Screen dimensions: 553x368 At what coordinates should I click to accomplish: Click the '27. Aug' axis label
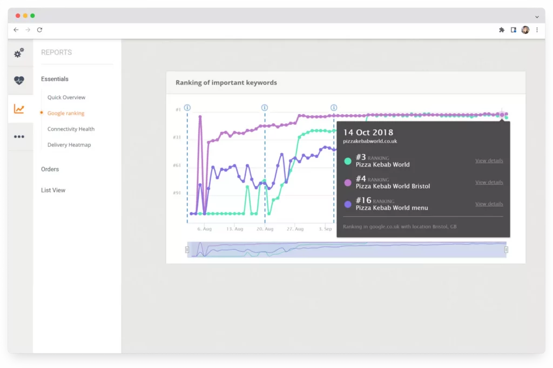[295, 229]
